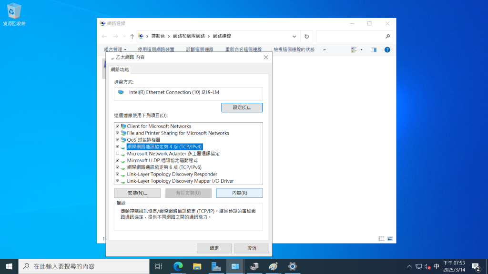This screenshot has width=488, height=274.
Task: Expand address bar history dropdown
Action: click(x=295, y=36)
